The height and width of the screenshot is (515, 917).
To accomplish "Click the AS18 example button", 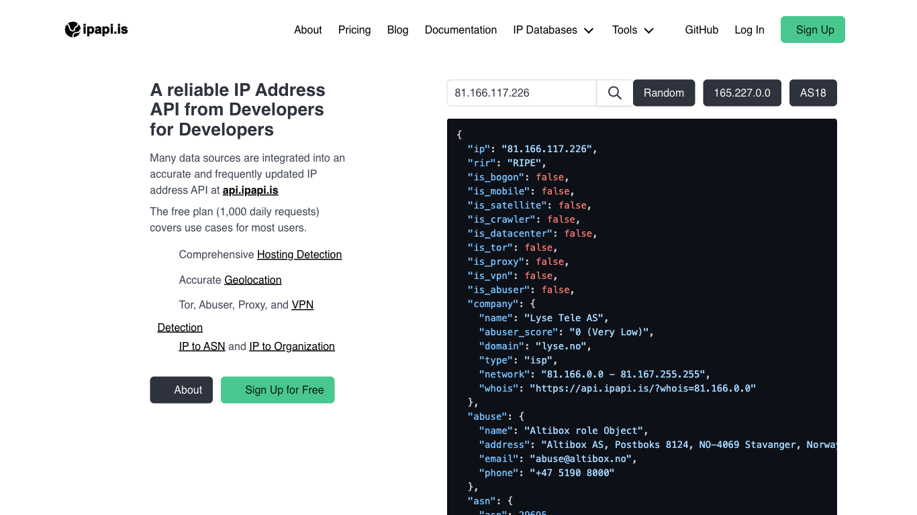I will 813,93.
